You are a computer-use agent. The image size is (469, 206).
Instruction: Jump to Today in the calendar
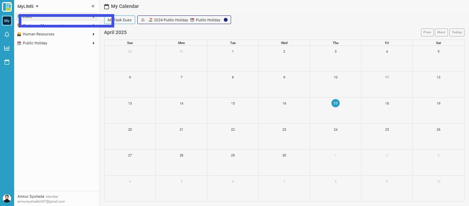click(457, 32)
